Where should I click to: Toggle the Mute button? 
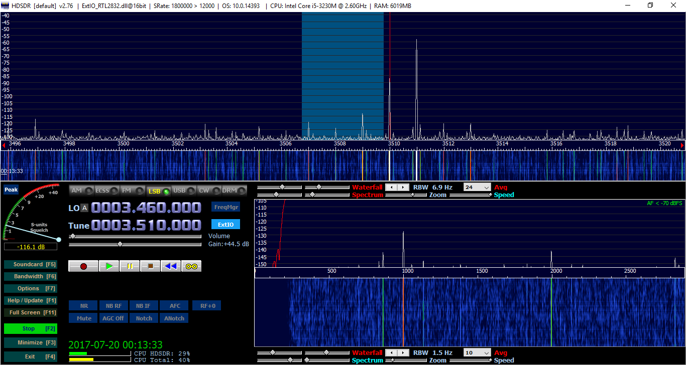pos(84,318)
